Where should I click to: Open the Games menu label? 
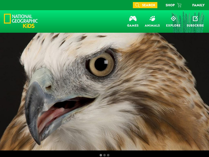point(133,25)
